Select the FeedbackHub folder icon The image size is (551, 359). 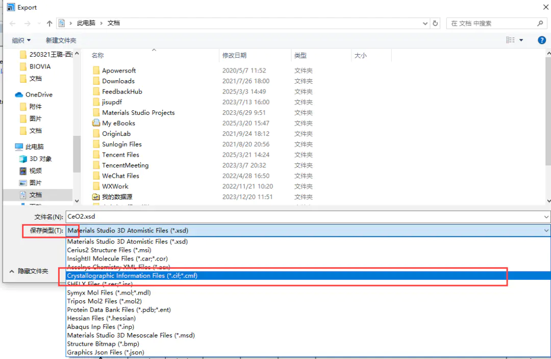pos(96,91)
